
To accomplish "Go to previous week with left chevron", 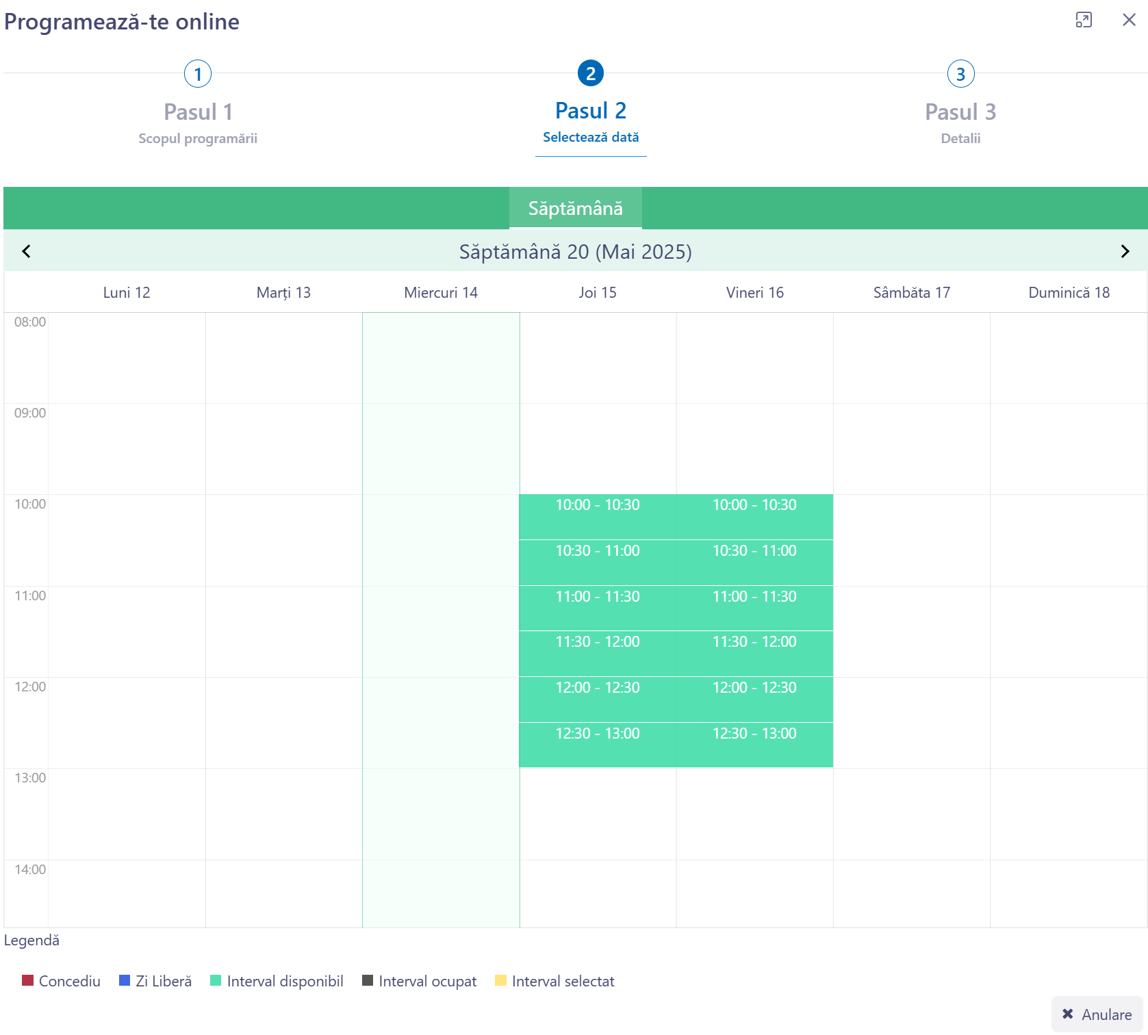I will point(26,251).
